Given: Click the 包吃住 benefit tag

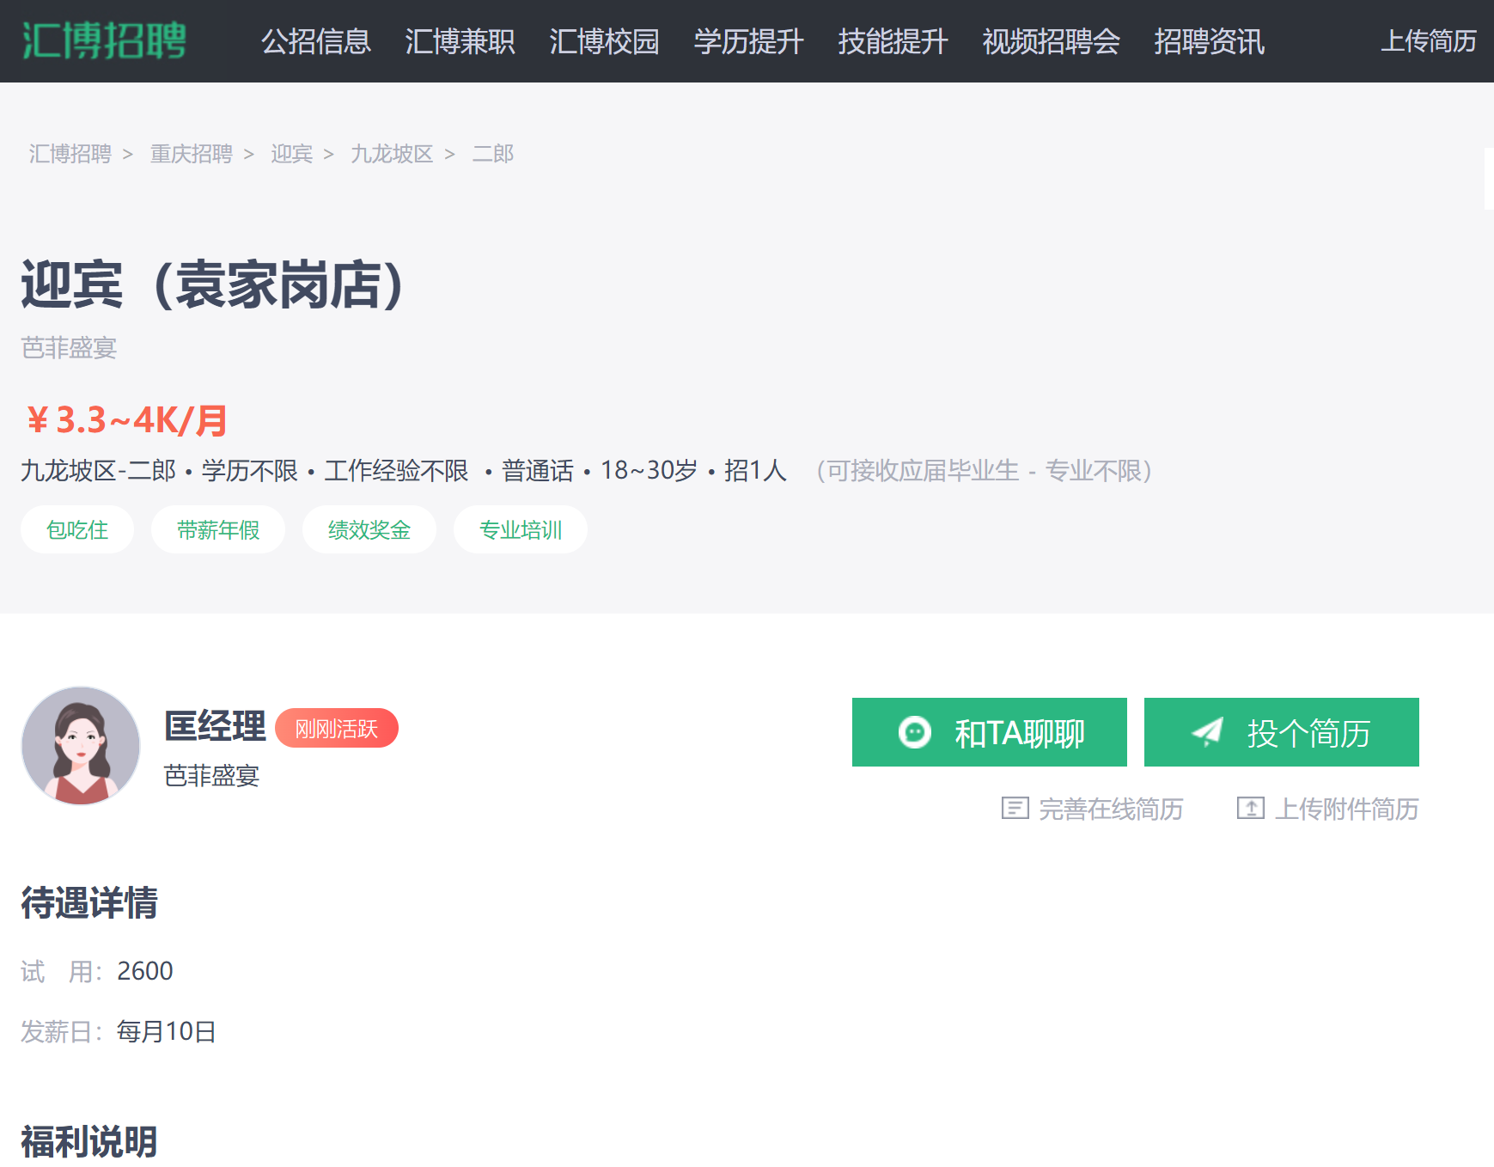Looking at the screenshot, I should point(77,530).
